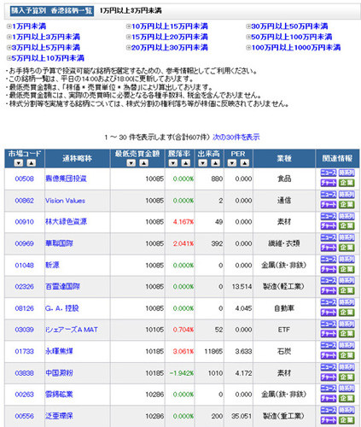Click 次の30件を表示 pagination link
The image size is (361, 427).
point(236,137)
